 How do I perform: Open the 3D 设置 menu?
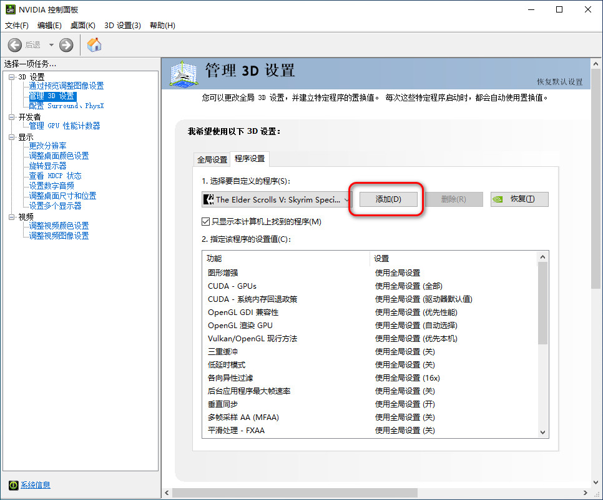[x=122, y=26]
